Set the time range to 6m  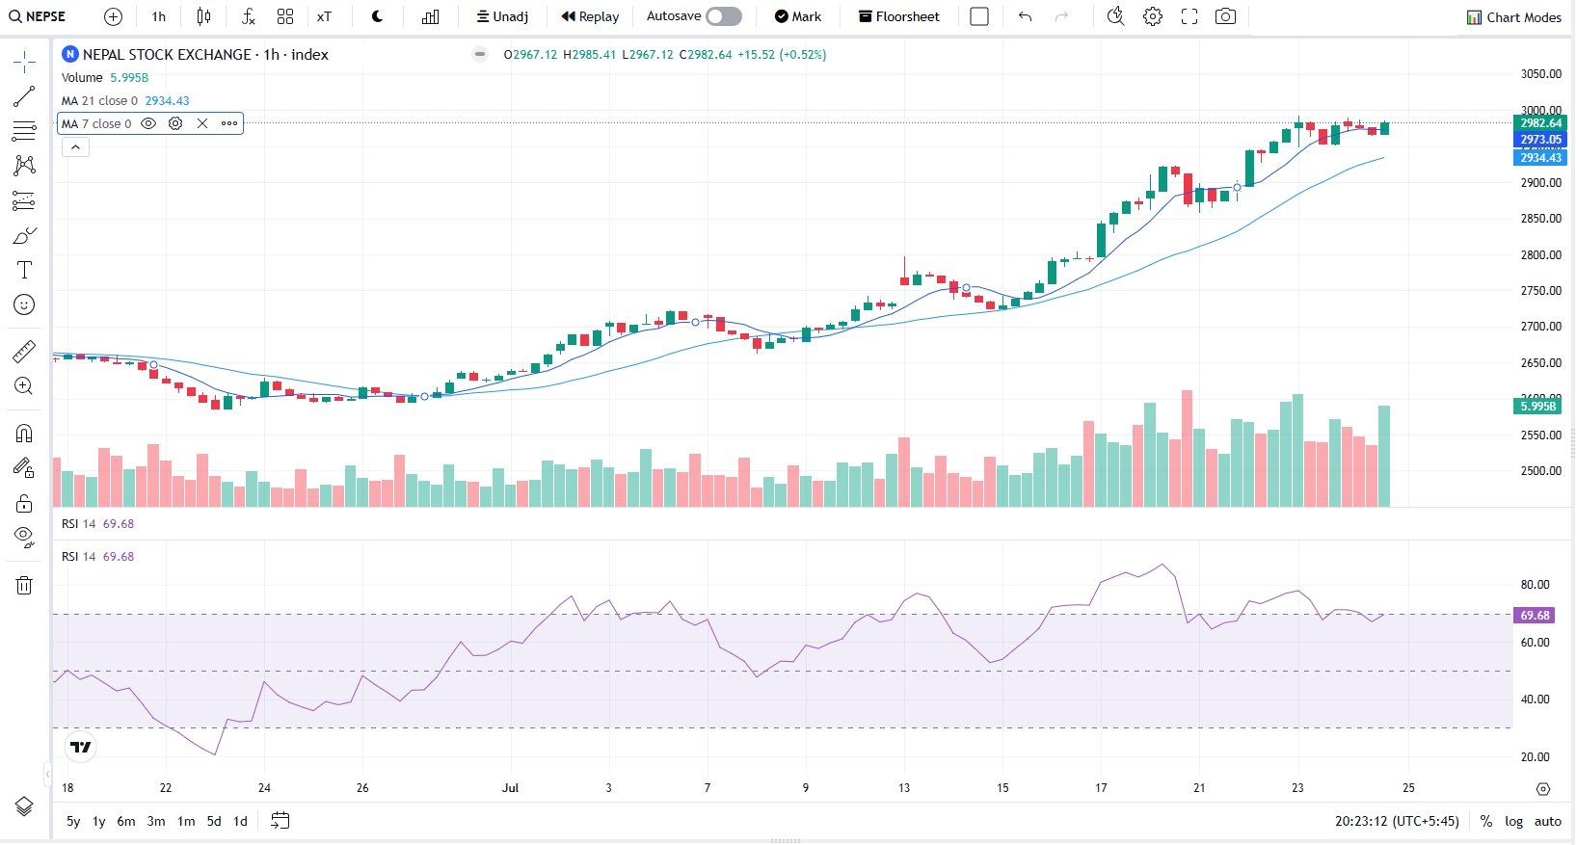coord(126,821)
